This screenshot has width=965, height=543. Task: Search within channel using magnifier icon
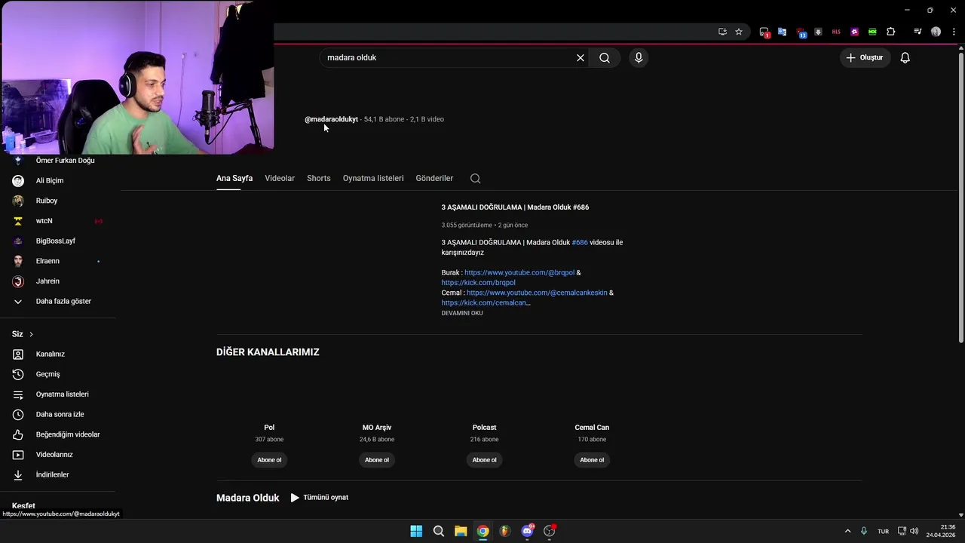[475, 179]
